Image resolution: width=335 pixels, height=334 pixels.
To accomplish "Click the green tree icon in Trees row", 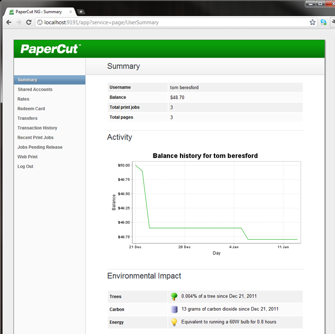I will pyautogui.click(x=174, y=296).
